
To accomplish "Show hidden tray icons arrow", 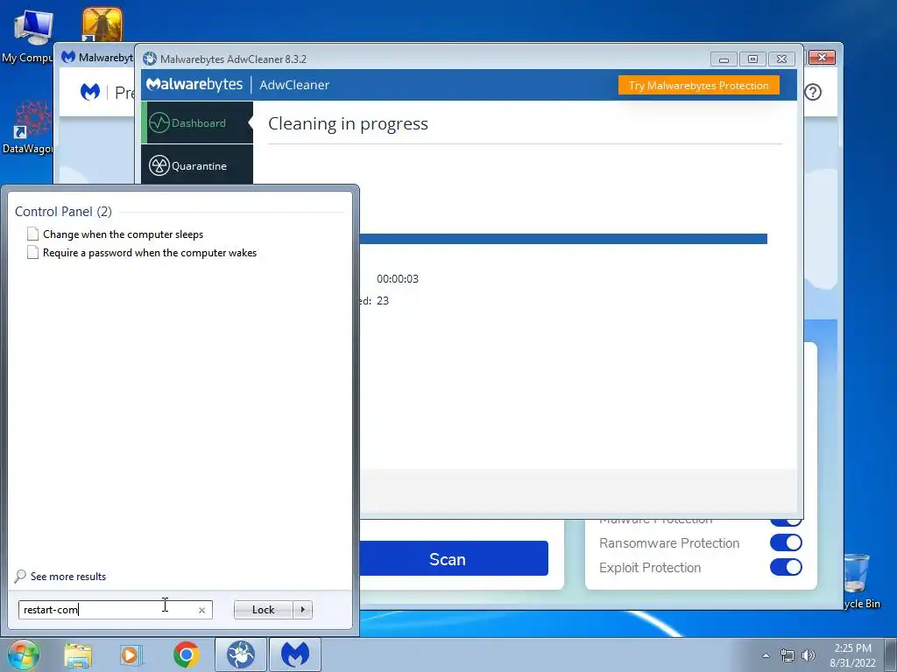I will coord(766,655).
